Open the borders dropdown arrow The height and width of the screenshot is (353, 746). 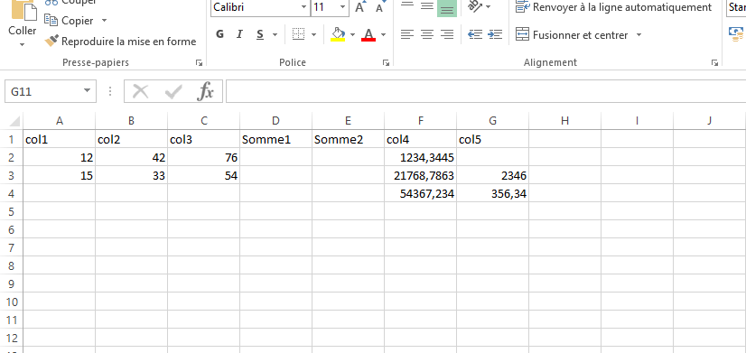[x=313, y=34]
